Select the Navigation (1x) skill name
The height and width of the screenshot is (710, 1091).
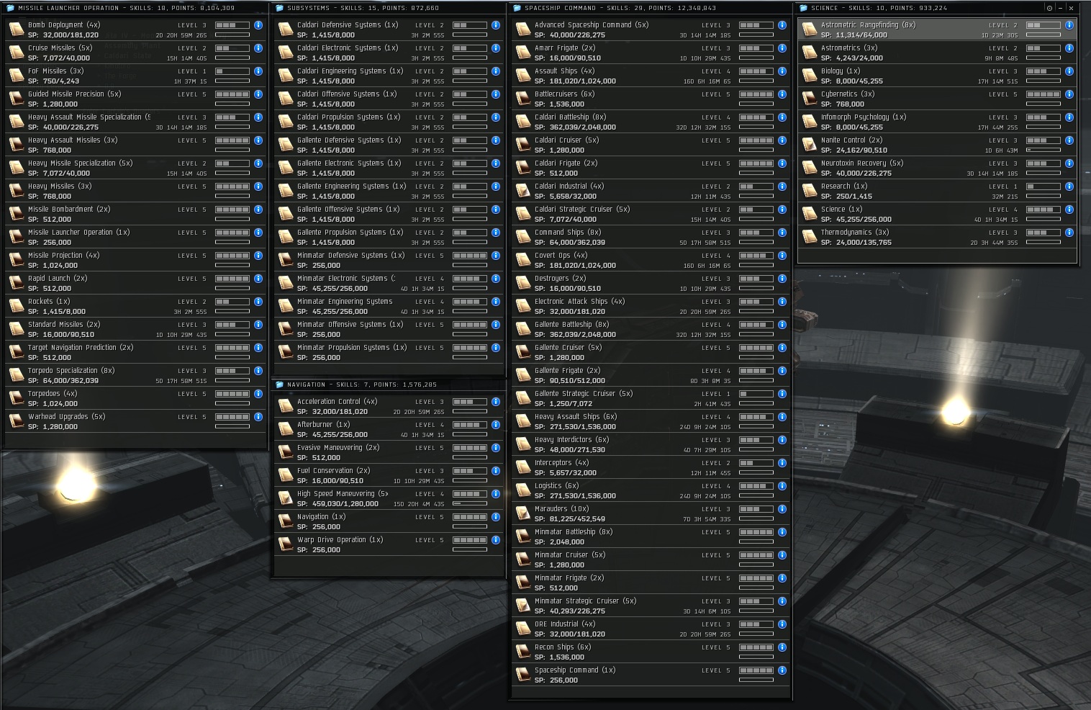[322, 517]
